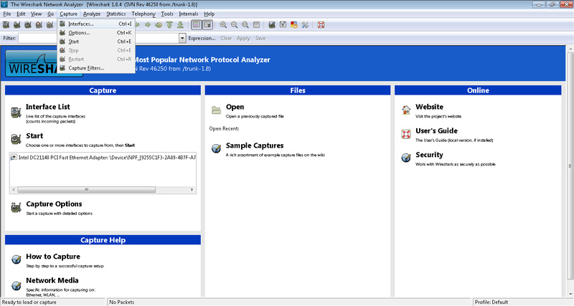Toggle the colorize packet list button

[x=196, y=25]
